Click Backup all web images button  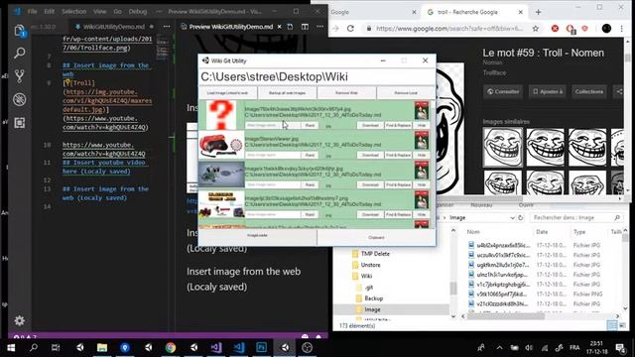click(287, 92)
